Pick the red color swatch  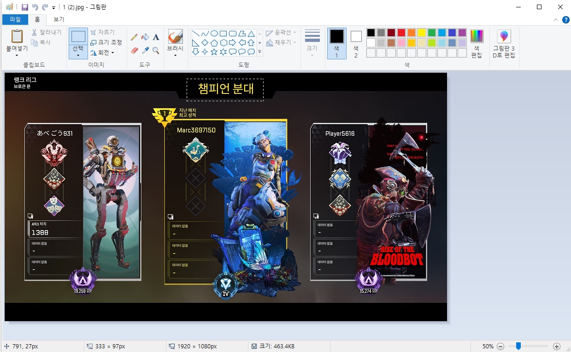(x=401, y=33)
